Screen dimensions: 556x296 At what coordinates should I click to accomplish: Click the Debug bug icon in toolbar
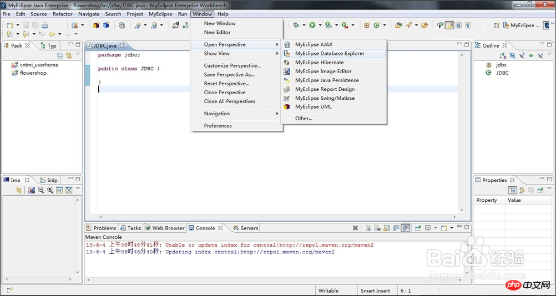[296, 25]
